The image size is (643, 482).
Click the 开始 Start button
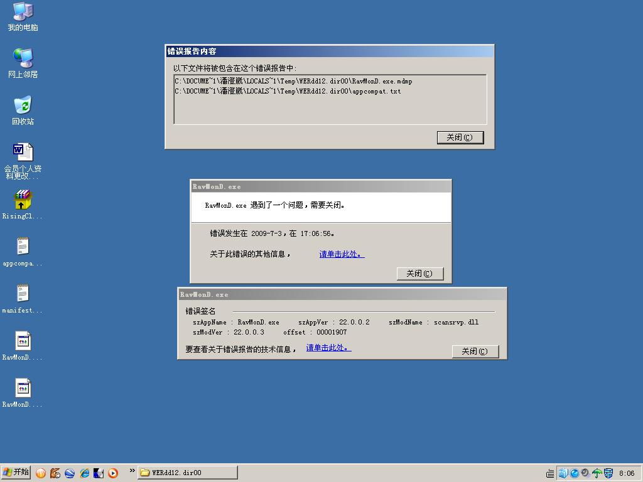[16, 472]
